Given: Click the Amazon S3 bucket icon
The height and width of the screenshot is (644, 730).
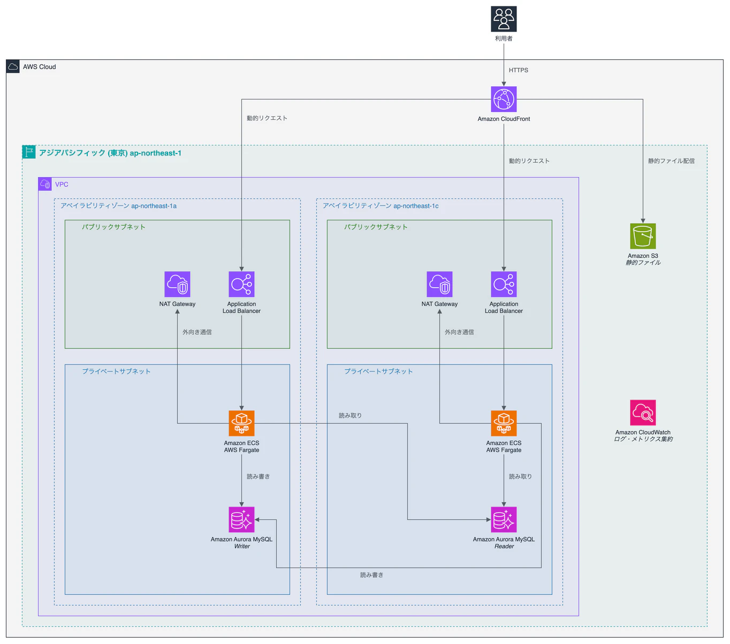Looking at the screenshot, I should 643,236.
